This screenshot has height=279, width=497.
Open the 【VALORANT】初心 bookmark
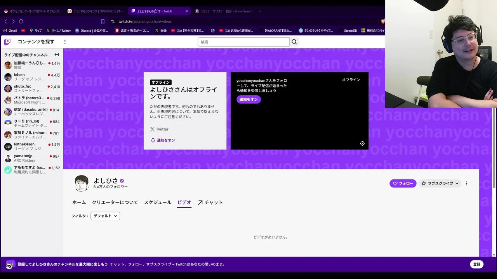click(x=276, y=31)
